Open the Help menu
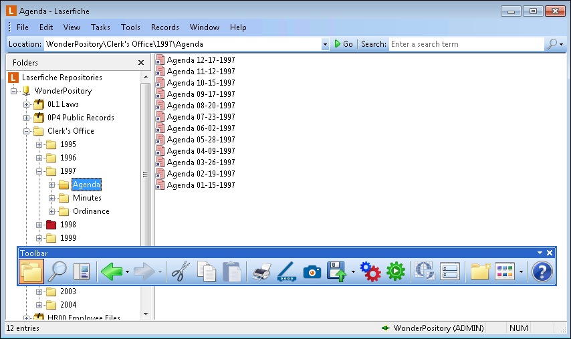Viewport: 571px width, 339px height. tap(238, 27)
